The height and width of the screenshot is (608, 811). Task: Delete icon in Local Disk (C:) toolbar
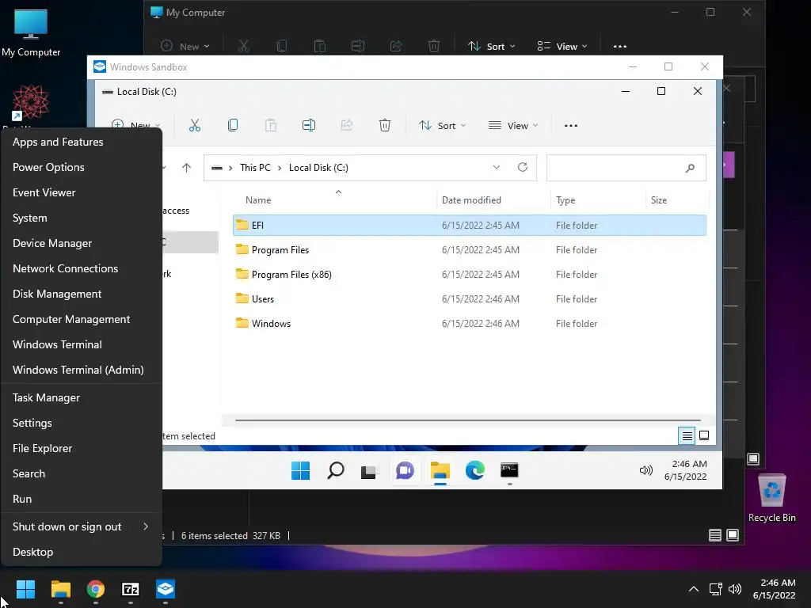384,125
